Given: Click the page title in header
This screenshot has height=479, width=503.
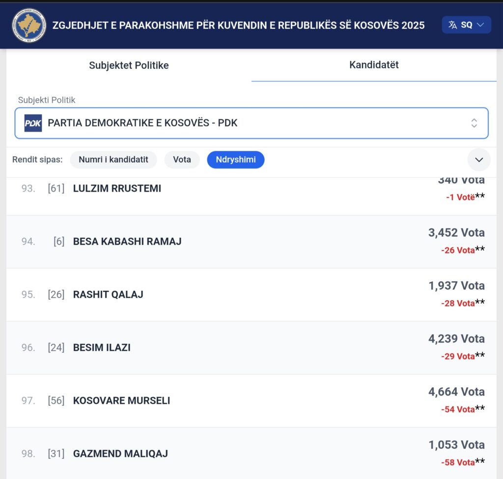Looking at the screenshot, I should (x=238, y=25).
